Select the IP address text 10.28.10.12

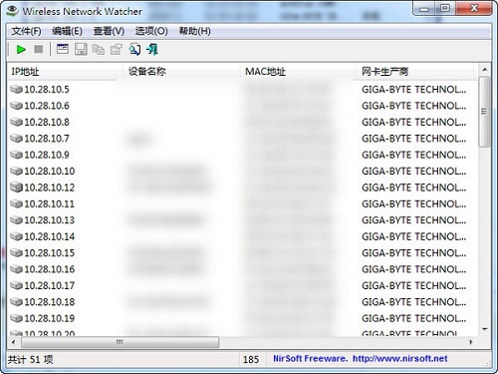click(x=50, y=187)
